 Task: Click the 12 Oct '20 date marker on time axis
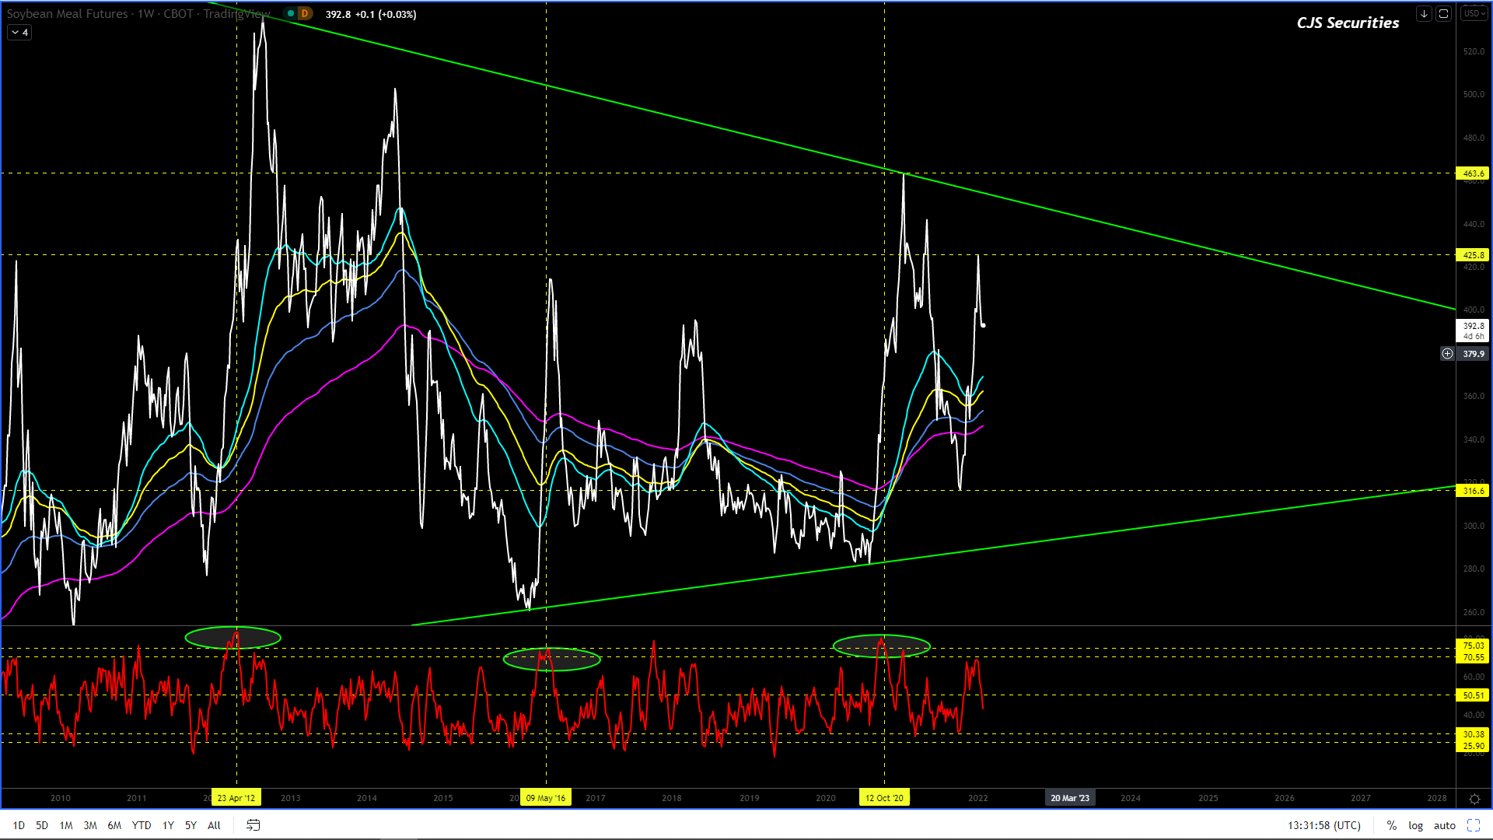[x=884, y=798]
